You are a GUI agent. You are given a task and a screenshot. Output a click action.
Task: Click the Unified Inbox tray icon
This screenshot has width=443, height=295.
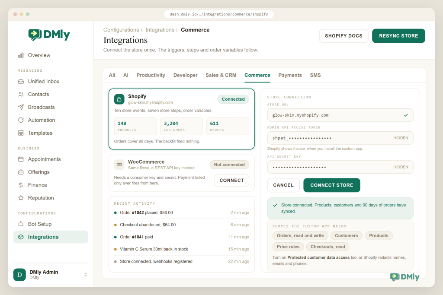(21, 82)
